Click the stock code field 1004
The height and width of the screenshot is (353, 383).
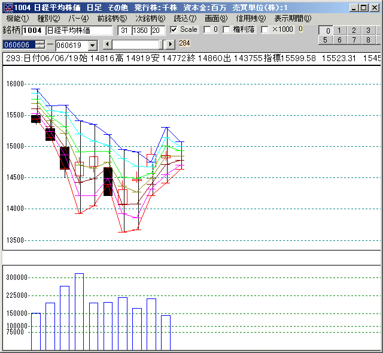[34, 31]
